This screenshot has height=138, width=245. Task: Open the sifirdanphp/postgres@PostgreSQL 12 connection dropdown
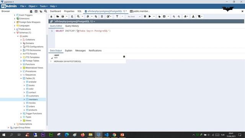(75, 21)
